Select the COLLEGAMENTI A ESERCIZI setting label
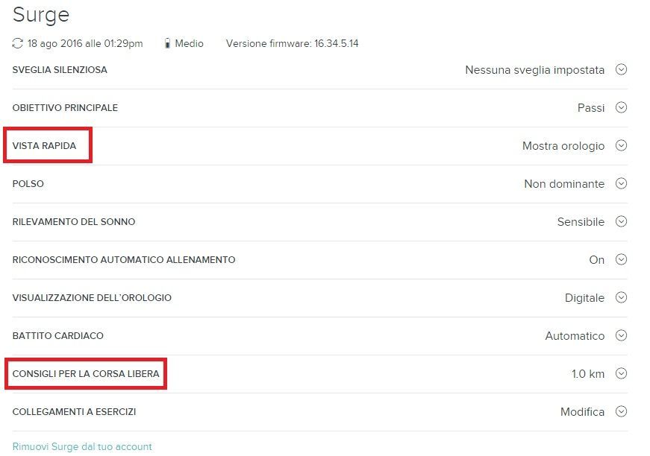Image resolution: width=650 pixels, height=456 pixels. click(x=74, y=412)
